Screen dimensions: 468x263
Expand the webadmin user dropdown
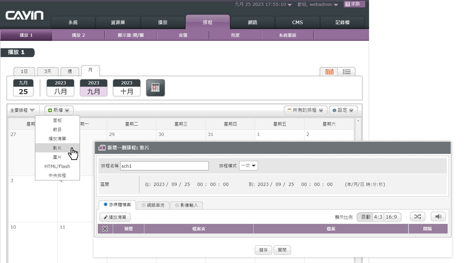coord(336,5)
